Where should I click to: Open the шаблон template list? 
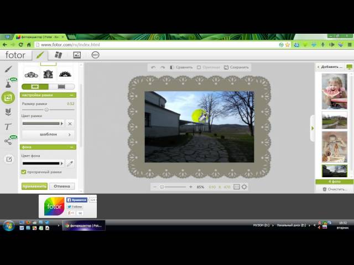[x=48, y=135]
